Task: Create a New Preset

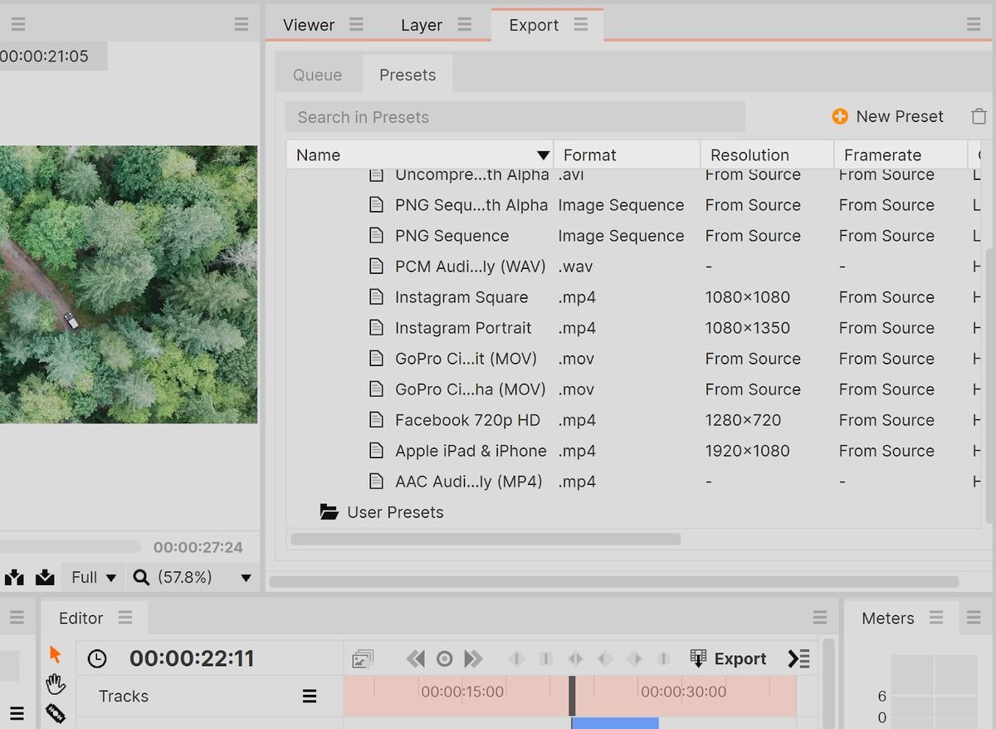Action: [x=888, y=116]
